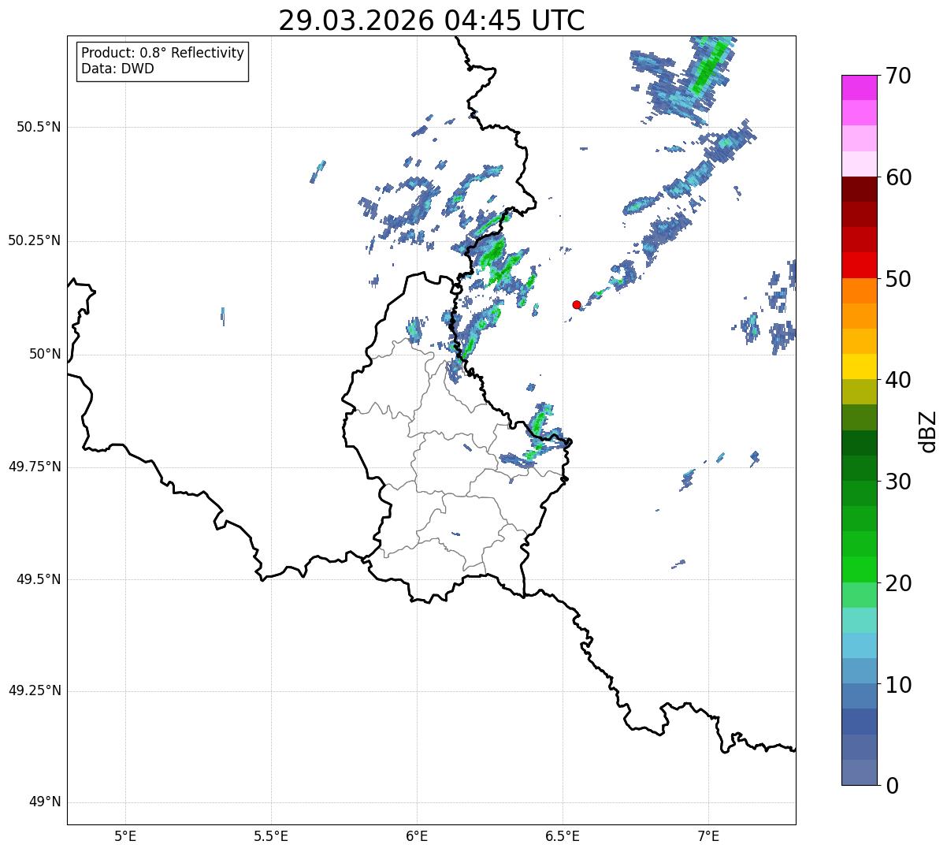The height and width of the screenshot is (852, 947).
Task: Click the latitude label '49°N'
Action: coord(45,802)
